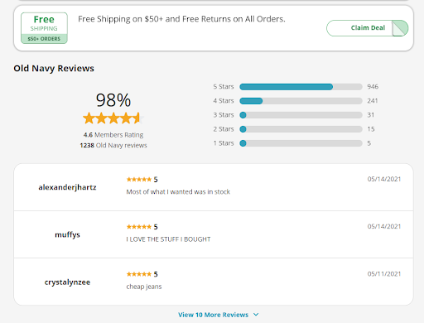The width and height of the screenshot is (424, 323).
Task: Click the 5 one-star count
Action: click(369, 143)
